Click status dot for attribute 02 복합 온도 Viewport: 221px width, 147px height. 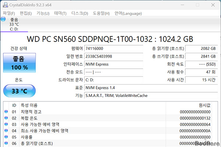[x=6, y=118]
